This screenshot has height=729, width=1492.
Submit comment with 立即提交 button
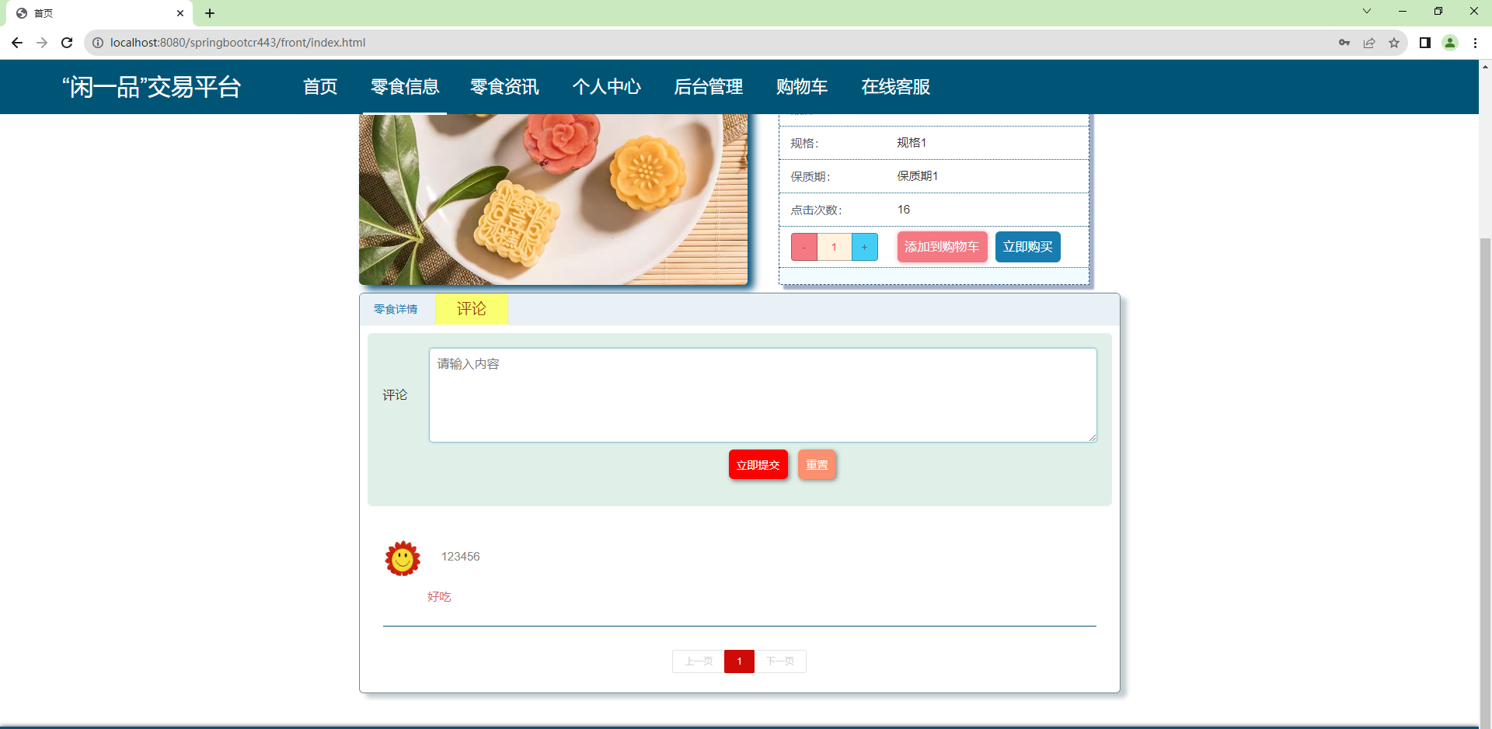757,464
